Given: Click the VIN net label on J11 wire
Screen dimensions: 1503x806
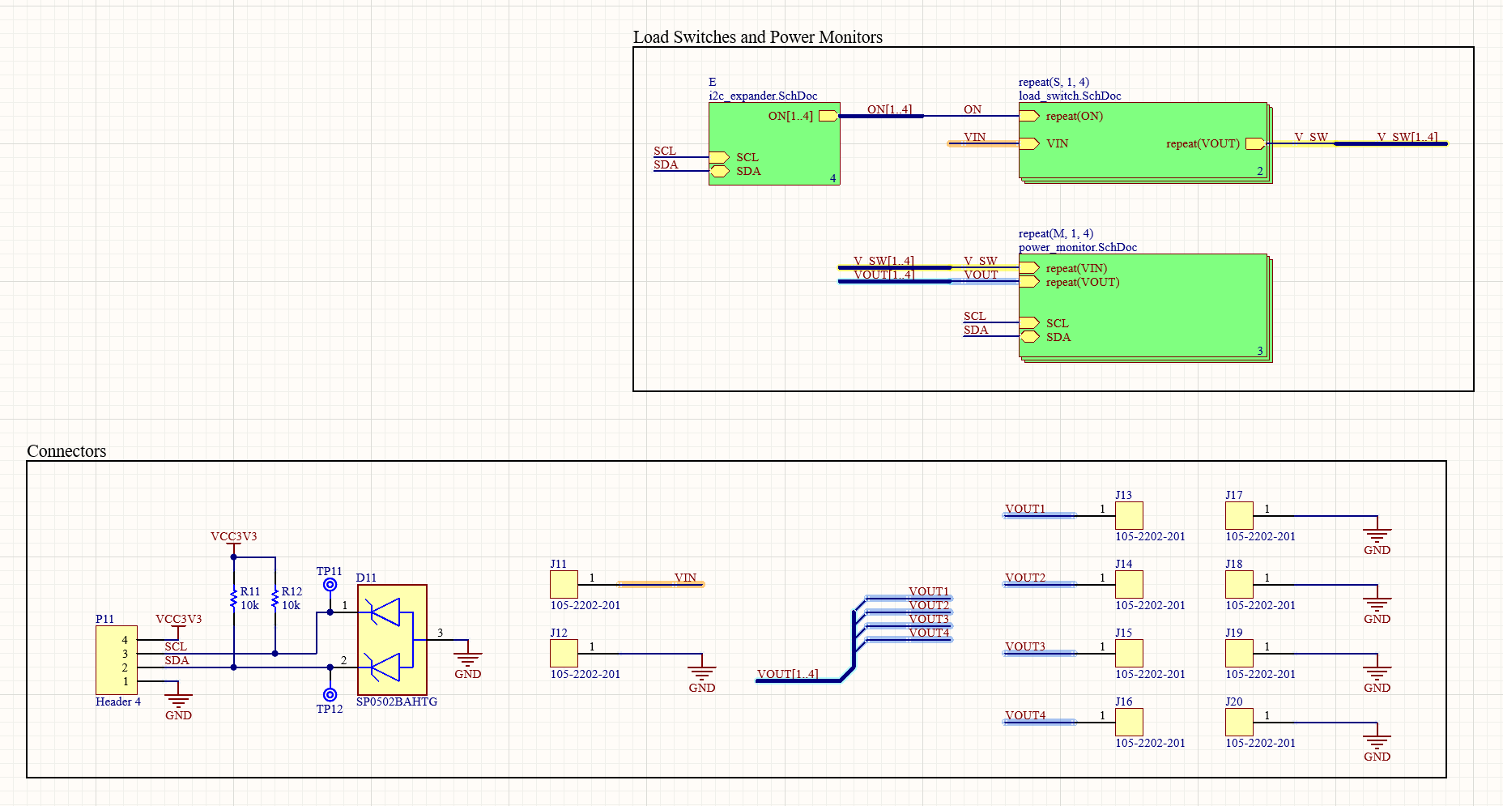Looking at the screenshot, I should [x=685, y=578].
